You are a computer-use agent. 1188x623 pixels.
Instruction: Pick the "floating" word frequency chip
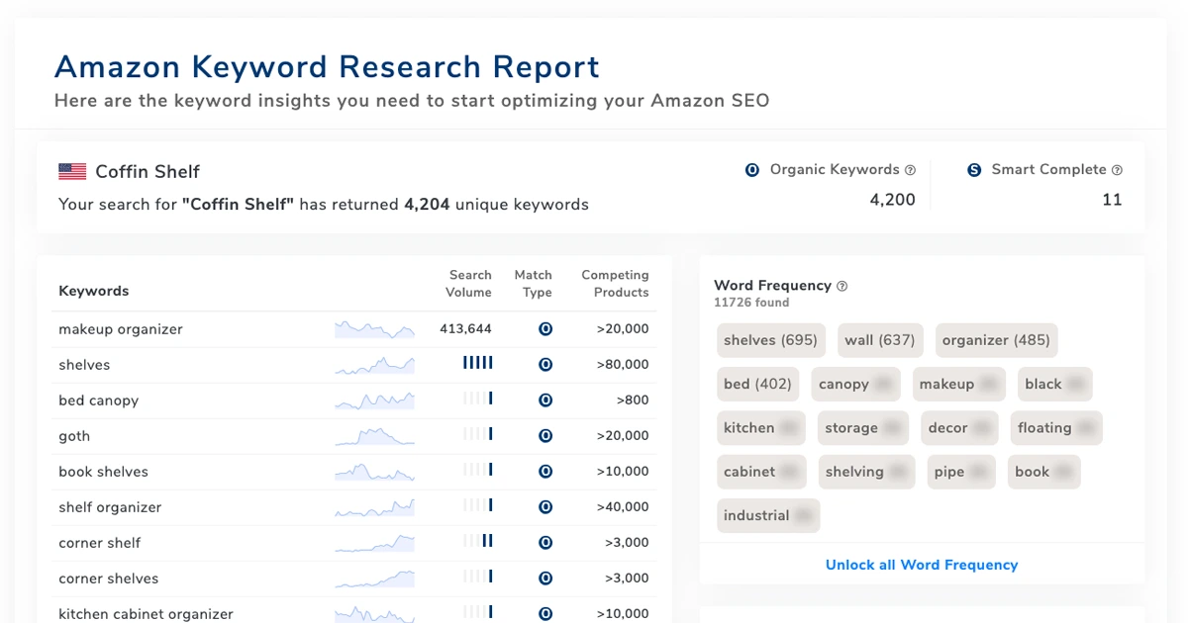coord(1056,428)
